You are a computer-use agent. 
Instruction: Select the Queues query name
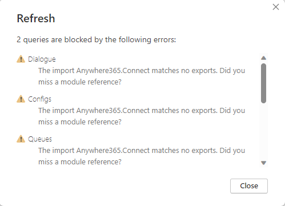pyautogui.click(x=40, y=139)
